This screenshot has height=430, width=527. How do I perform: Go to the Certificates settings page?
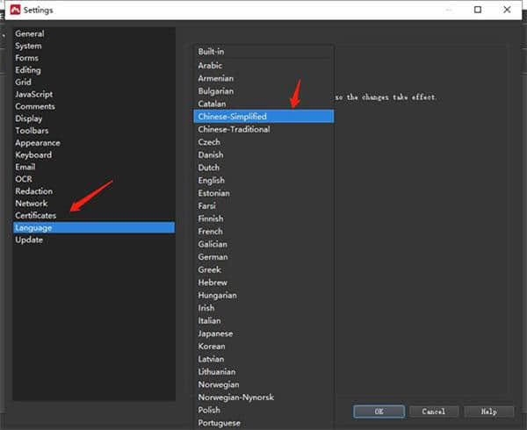coord(35,215)
